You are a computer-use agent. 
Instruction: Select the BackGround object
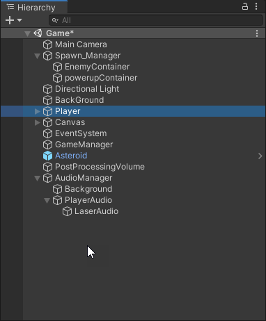click(79, 100)
